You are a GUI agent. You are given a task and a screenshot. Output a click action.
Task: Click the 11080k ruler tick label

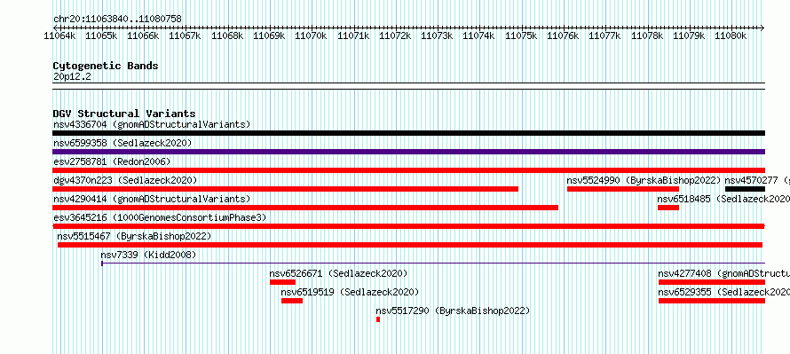coord(731,35)
